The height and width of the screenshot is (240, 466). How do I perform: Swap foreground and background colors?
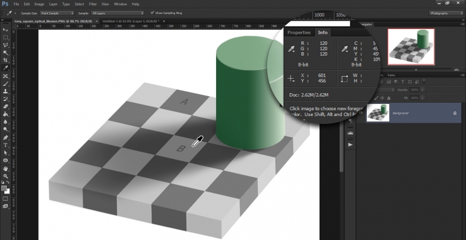click(8, 182)
